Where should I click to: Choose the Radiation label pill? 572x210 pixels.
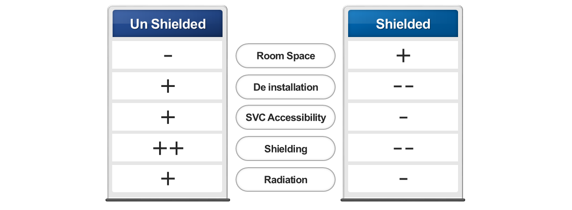[x=286, y=180]
